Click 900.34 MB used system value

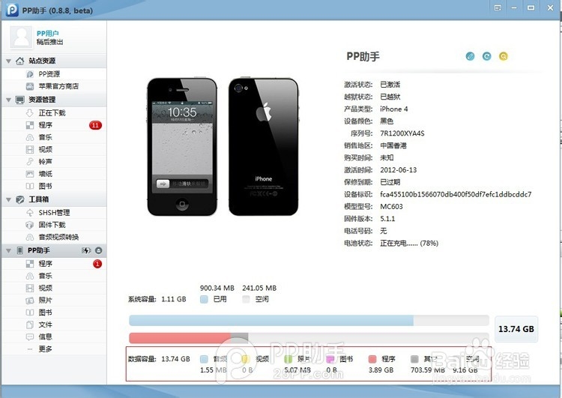(217, 288)
